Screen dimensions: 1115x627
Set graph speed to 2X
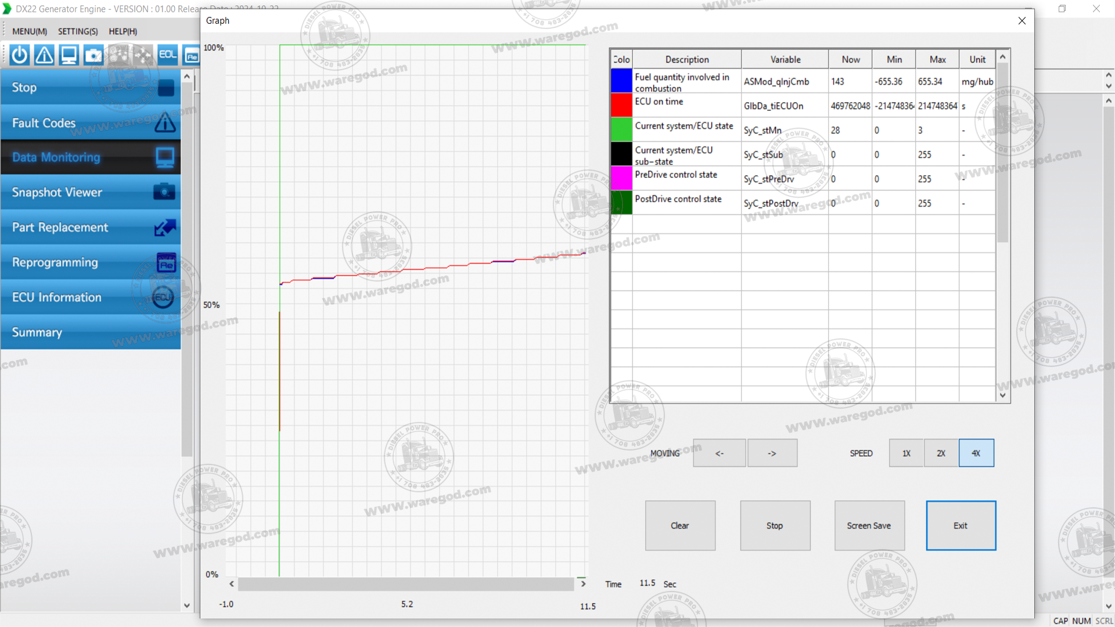tap(941, 453)
